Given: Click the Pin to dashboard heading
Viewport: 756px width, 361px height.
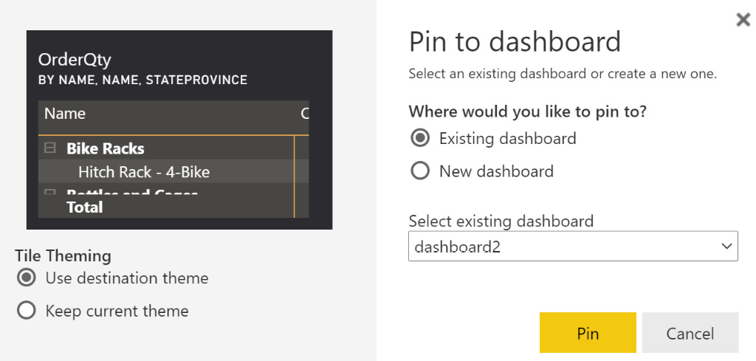Looking at the screenshot, I should tap(515, 42).
